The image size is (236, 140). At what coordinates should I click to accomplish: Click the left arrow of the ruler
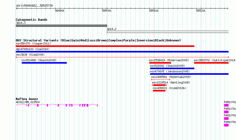16,8
